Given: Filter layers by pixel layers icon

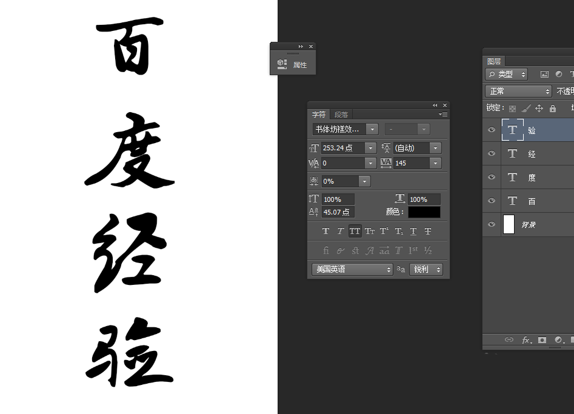Looking at the screenshot, I should 545,75.
